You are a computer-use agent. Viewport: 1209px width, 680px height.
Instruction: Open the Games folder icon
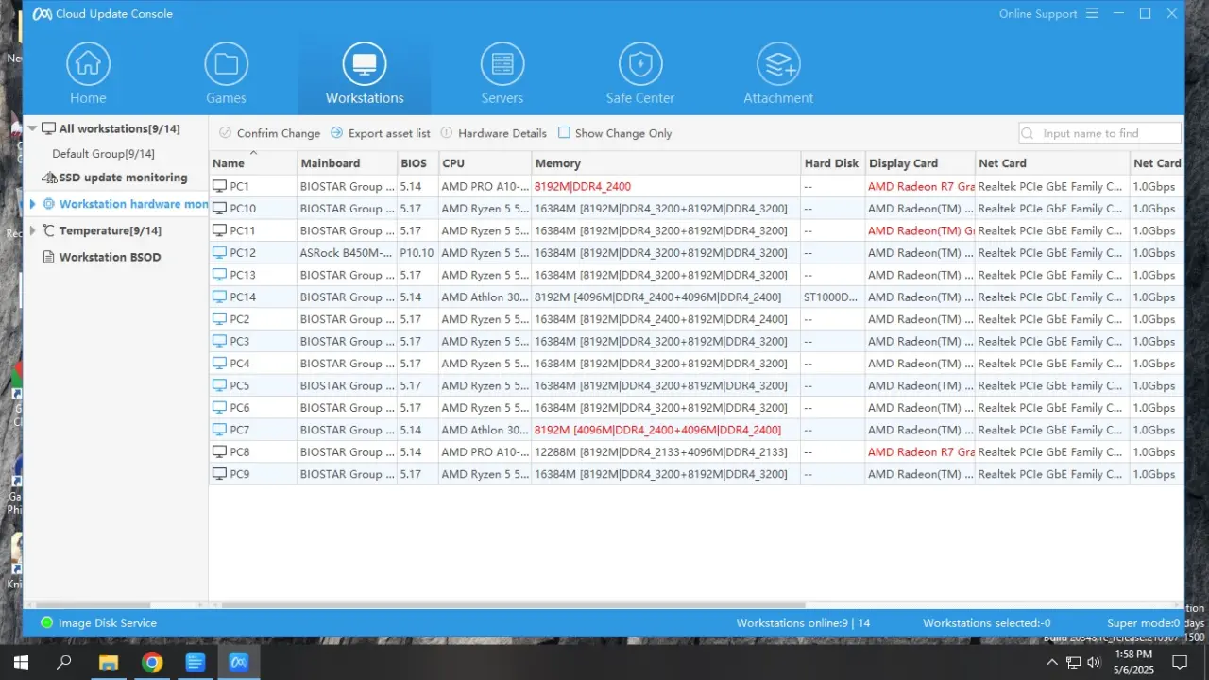227,64
